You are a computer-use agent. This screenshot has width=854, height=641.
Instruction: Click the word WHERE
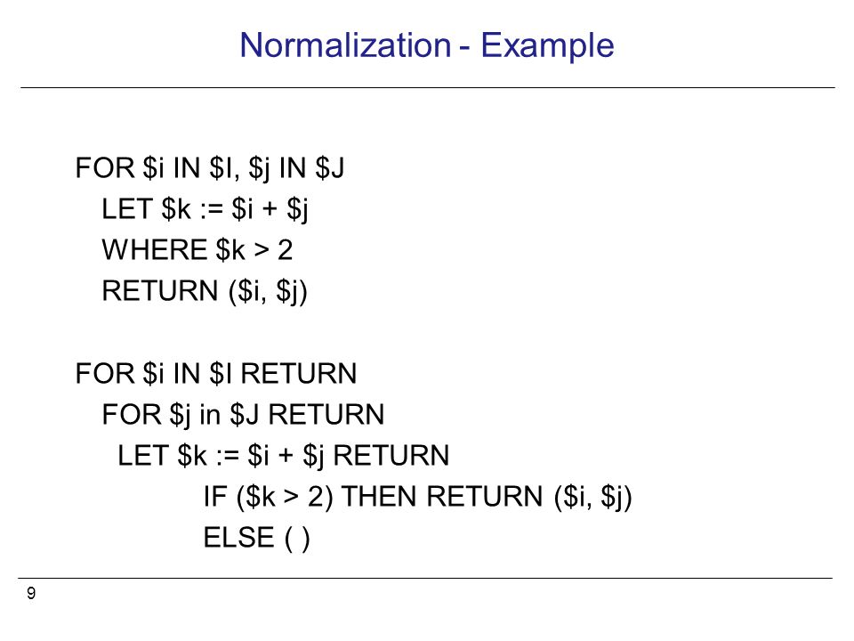coord(154,250)
